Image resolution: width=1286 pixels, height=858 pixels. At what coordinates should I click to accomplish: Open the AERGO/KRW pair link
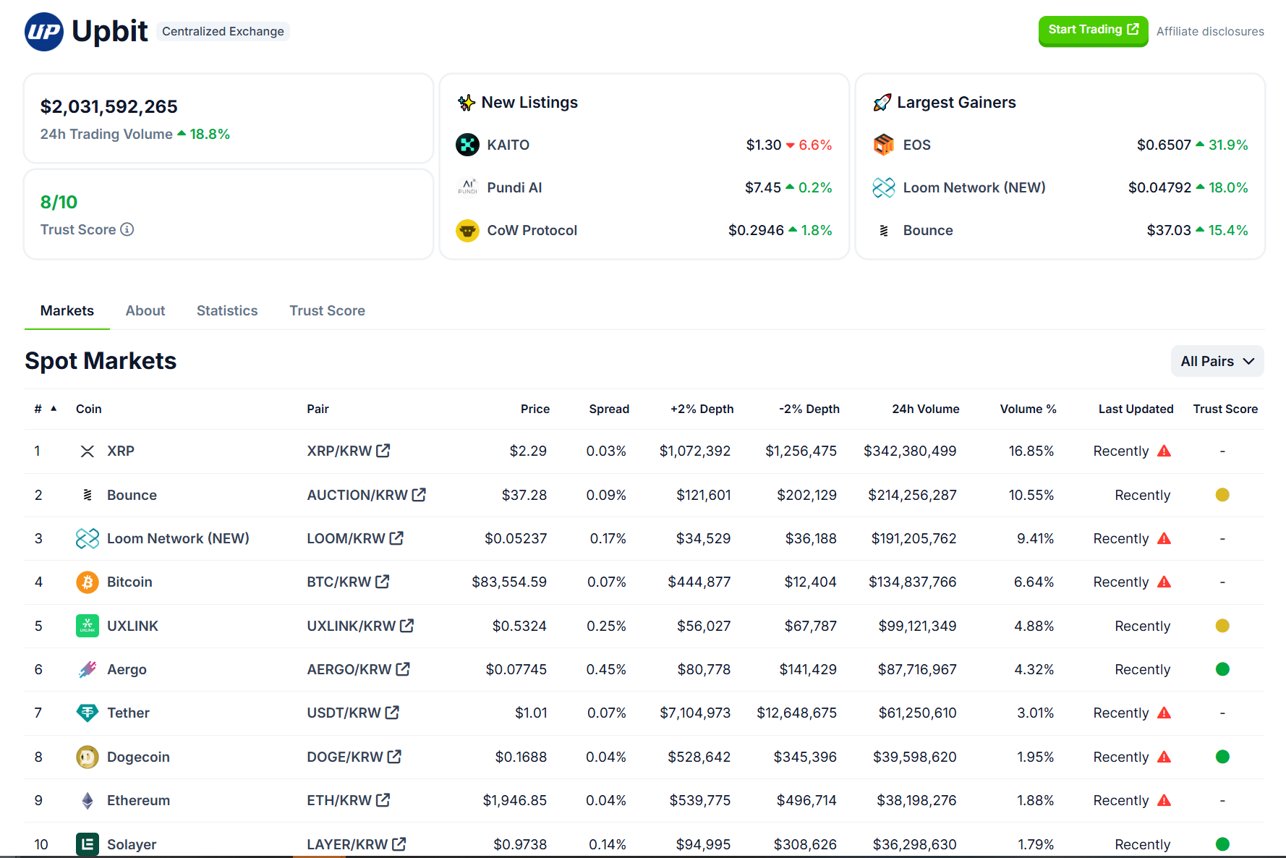(x=358, y=669)
